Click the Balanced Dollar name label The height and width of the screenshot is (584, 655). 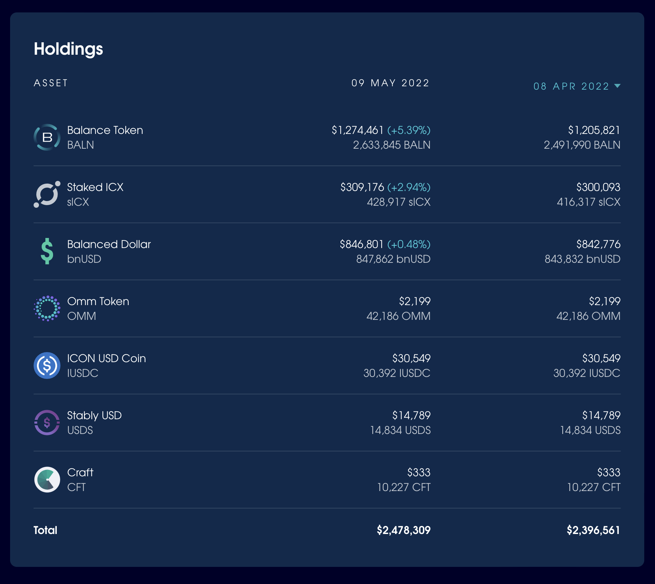[x=109, y=244]
